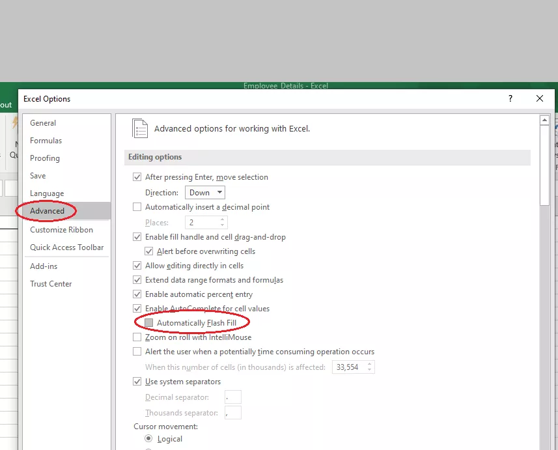
Task: Click the Editing options section header
Action: (328, 157)
